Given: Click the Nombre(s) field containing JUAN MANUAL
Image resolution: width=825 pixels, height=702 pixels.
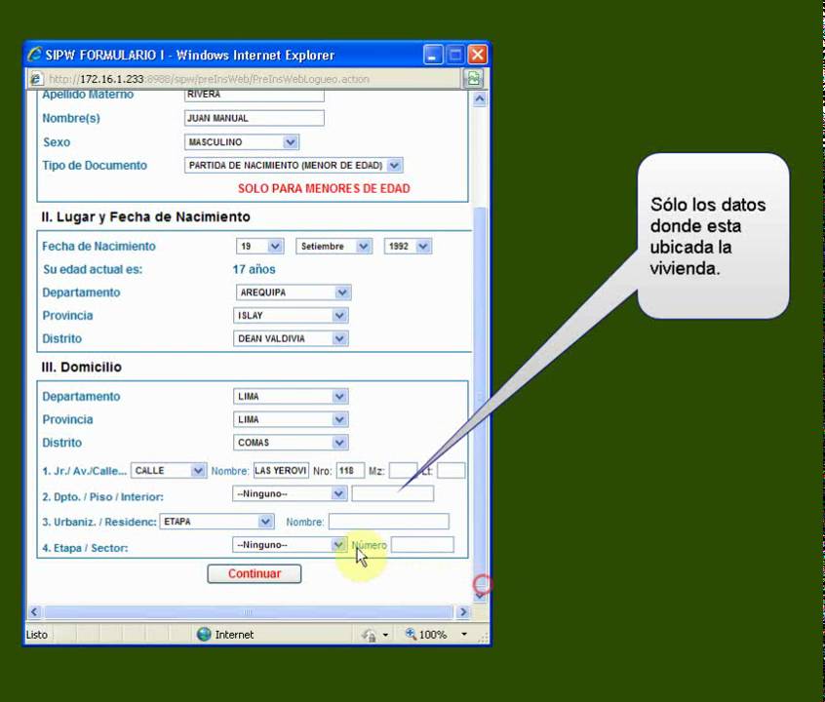Looking at the screenshot, I should point(255,118).
